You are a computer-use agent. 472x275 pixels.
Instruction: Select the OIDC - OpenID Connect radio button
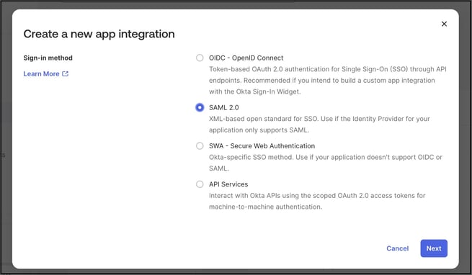tap(200, 58)
